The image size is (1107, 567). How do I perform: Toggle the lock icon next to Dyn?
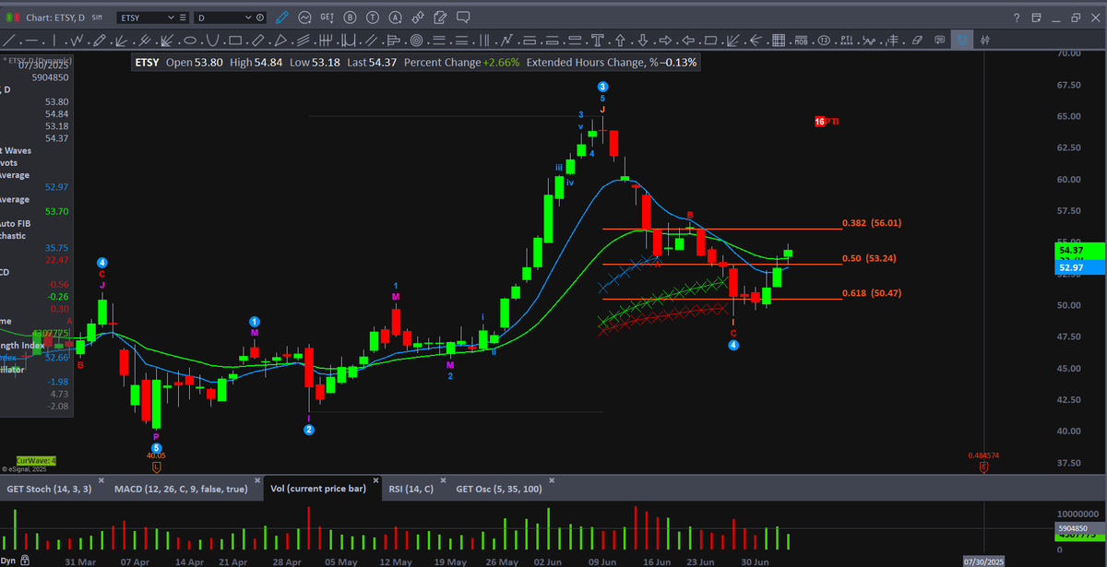pyautogui.click(x=27, y=560)
